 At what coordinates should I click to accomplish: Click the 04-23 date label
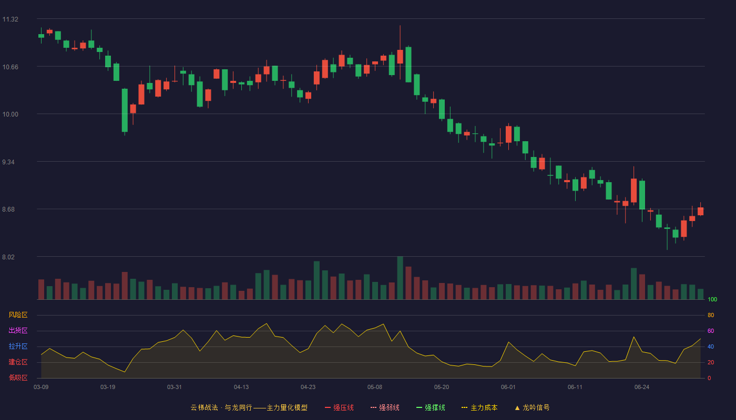[x=308, y=387]
